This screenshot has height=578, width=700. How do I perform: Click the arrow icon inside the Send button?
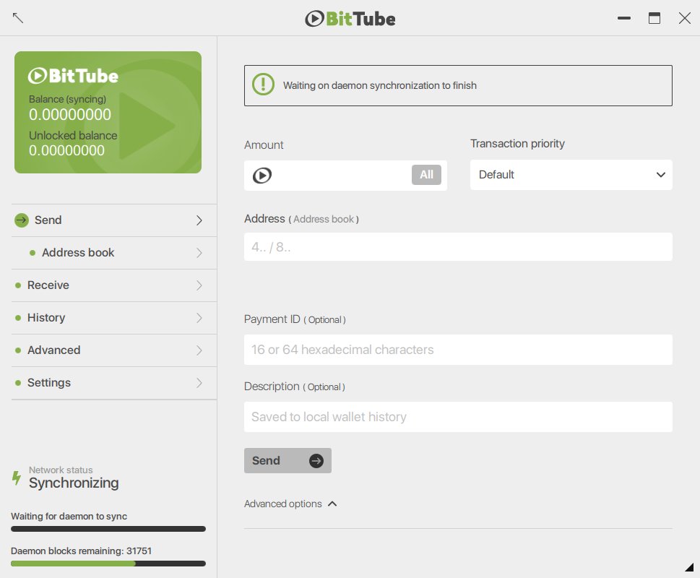[x=316, y=461]
